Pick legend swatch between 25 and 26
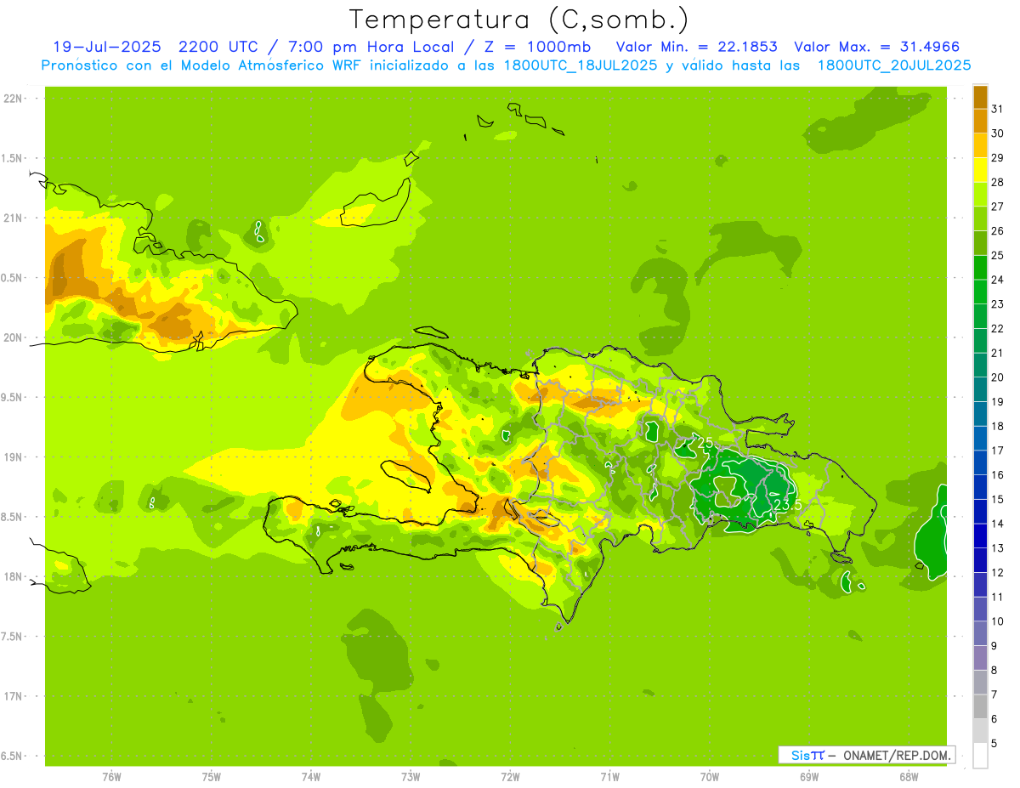The height and width of the screenshot is (788, 1020). (980, 242)
